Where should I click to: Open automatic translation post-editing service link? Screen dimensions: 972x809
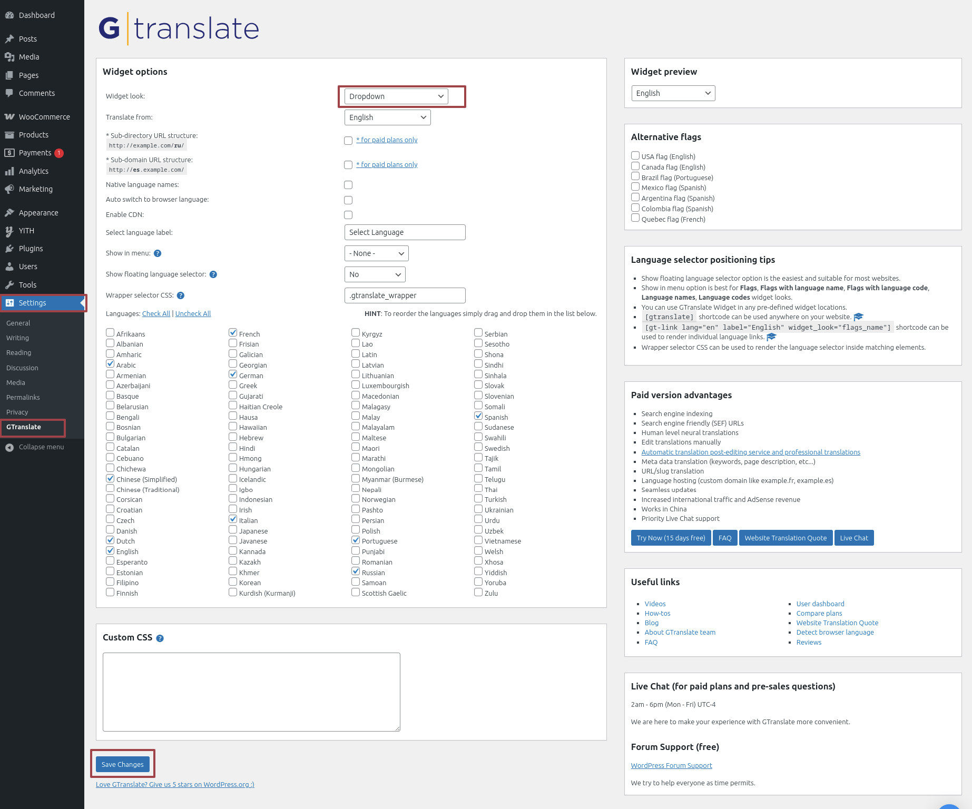tap(751, 452)
